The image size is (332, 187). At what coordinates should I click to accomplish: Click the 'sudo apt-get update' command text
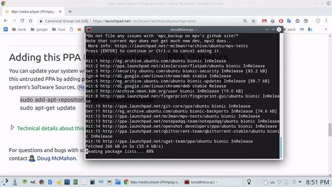[48, 108]
